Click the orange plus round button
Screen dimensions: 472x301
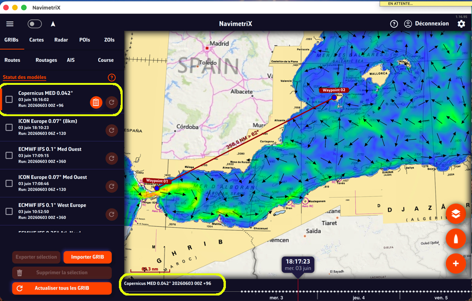click(x=456, y=264)
